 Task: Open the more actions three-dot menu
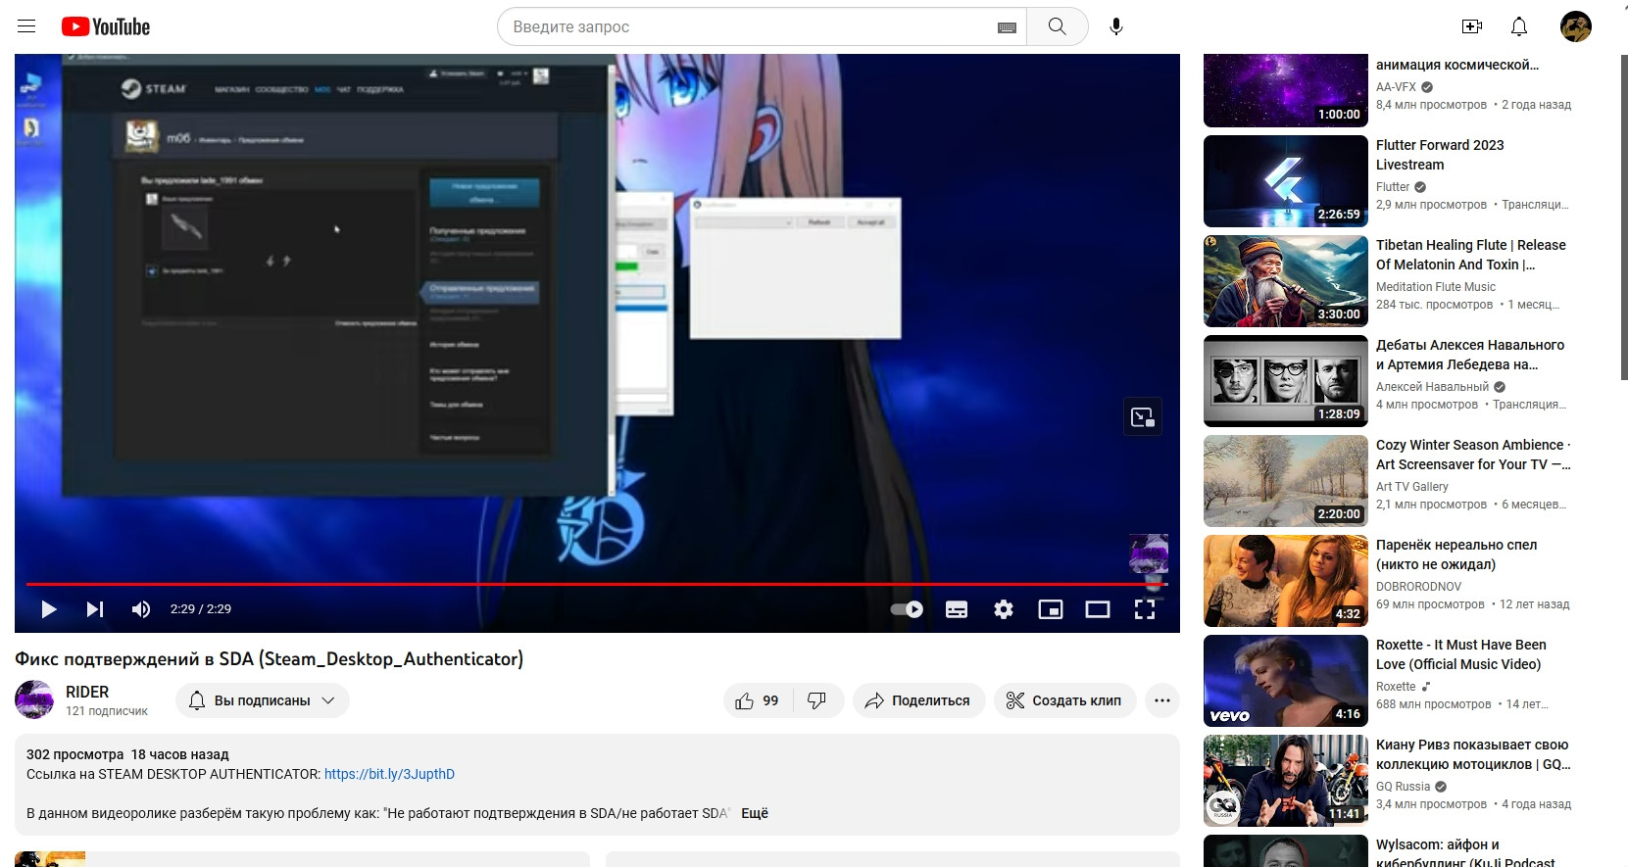coord(1162,700)
